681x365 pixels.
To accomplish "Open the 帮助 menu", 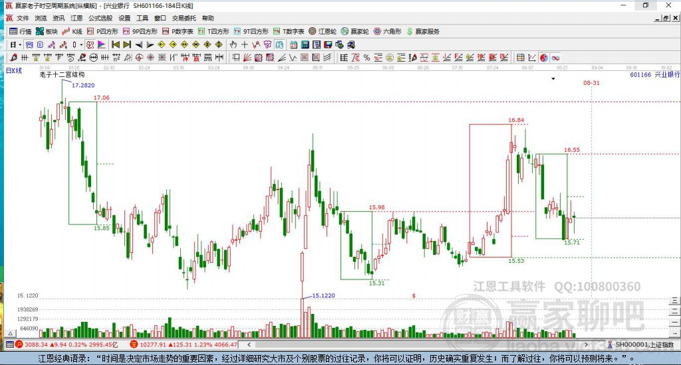I will pos(207,18).
